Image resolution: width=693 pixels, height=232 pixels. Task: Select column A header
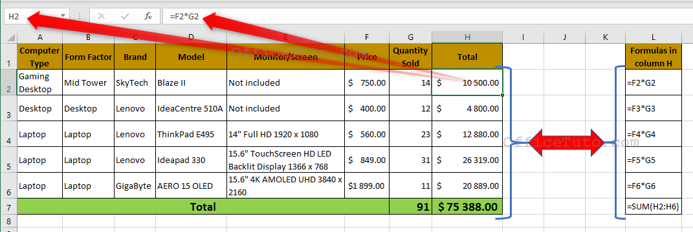coord(39,37)
